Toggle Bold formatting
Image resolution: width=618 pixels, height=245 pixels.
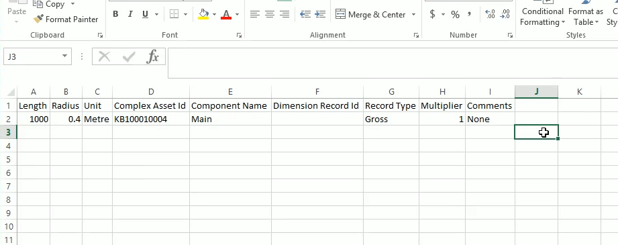(x=115, y=15)
